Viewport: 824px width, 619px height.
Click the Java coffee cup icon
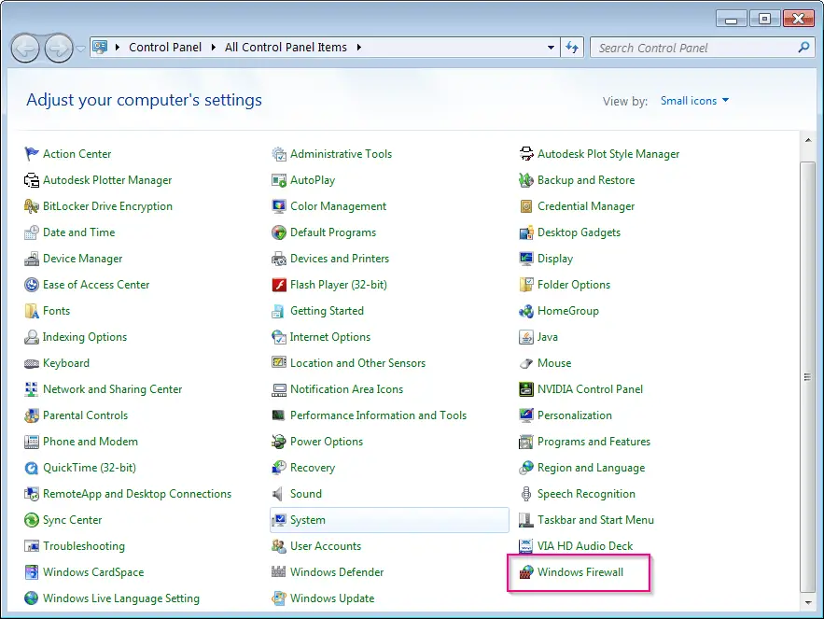pos(526,337)
